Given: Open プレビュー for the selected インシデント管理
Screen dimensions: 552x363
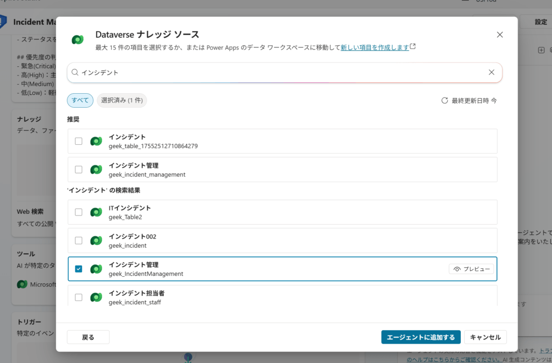Looking at the screenshot, I should point(471,269).
